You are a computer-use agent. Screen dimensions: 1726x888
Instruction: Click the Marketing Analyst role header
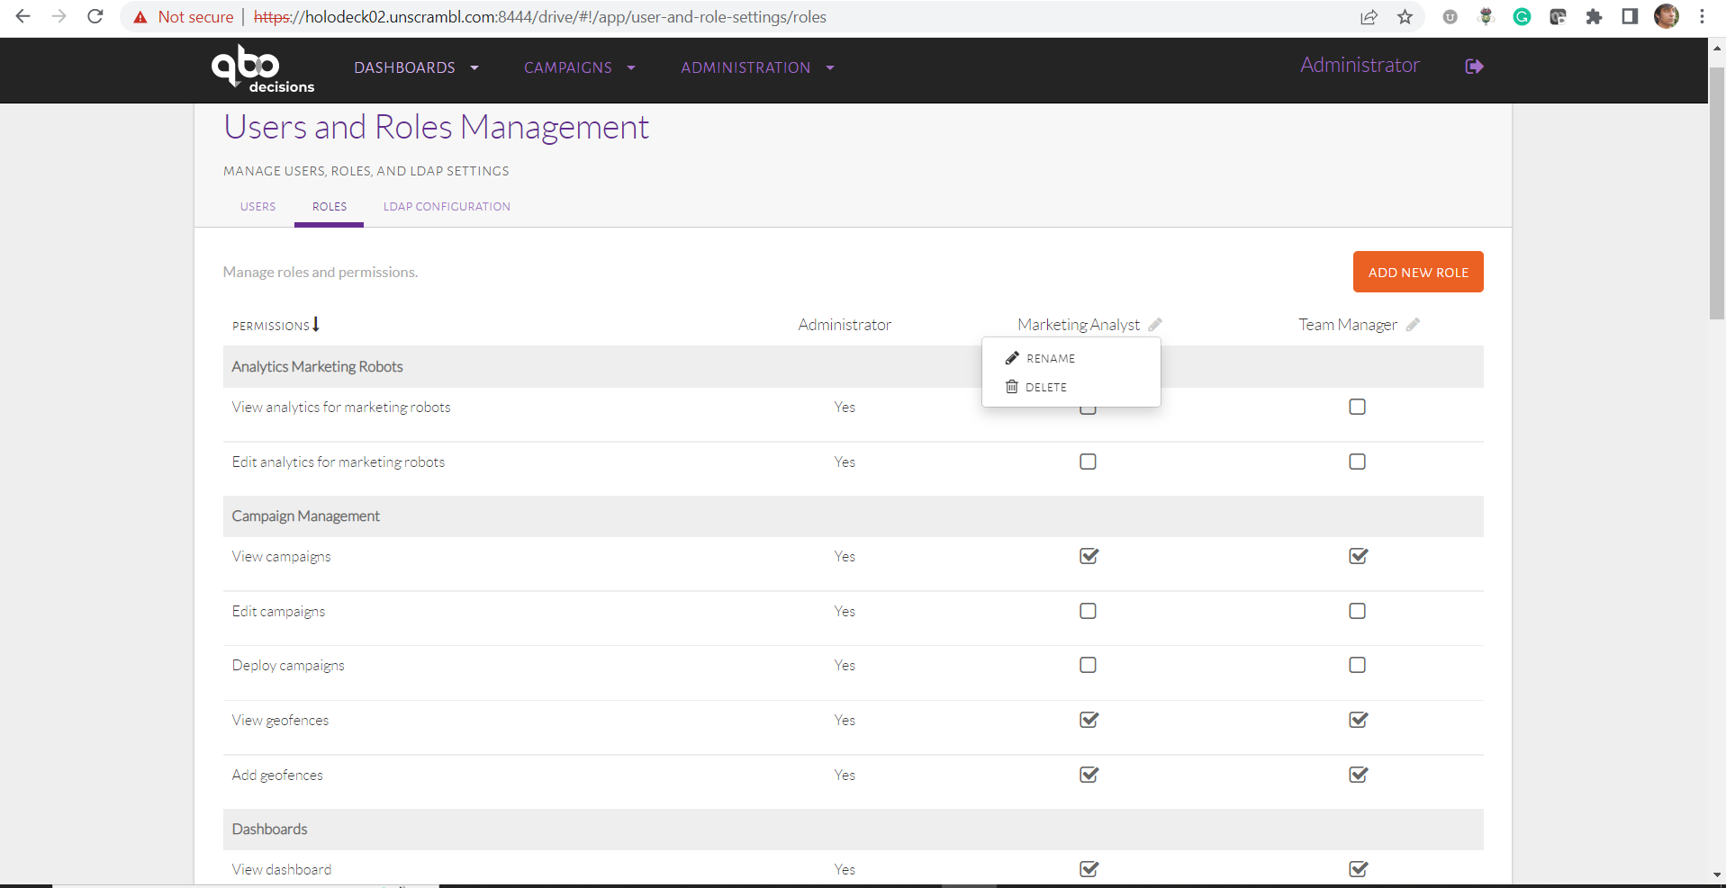coord(1079,325)
